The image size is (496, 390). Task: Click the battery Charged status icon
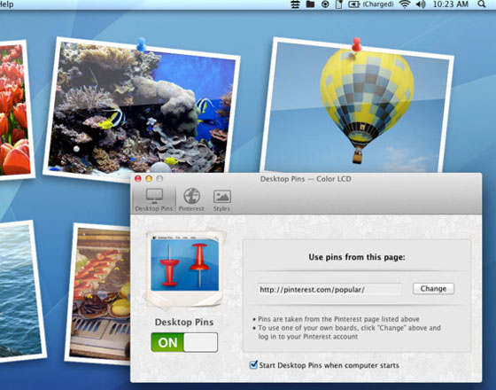371,4
